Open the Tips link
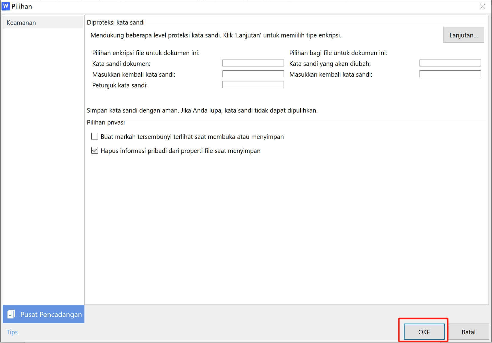This screenshot has height=343, width=492. pyautogui.click(x=12, y=332)
